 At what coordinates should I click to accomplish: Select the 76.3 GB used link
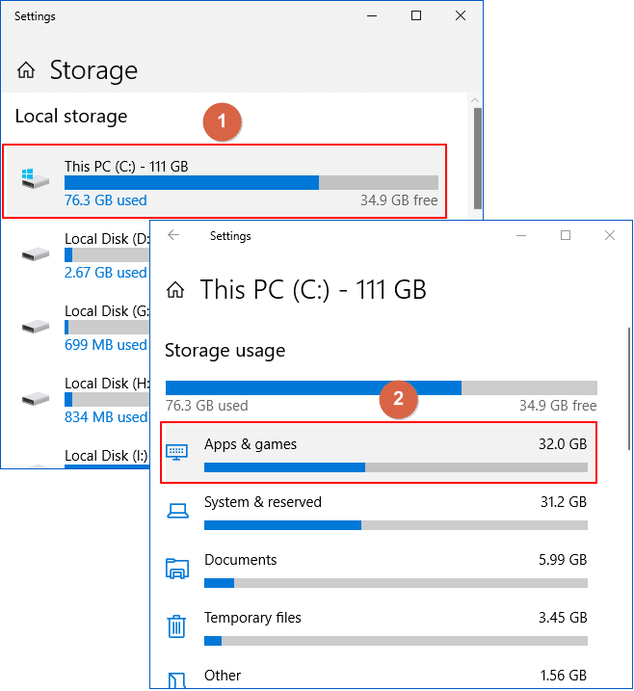tap(105, 200)
